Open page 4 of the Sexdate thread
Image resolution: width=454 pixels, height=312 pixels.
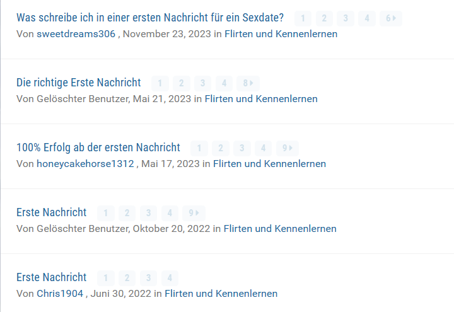[367, 18]
